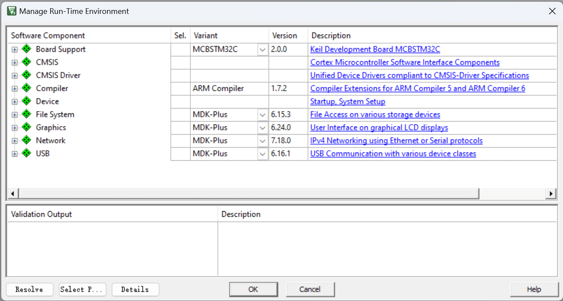The height and width of the screenshot is (301, 563).
Task: Open File Access on various storage devices link
Action: 375,115
